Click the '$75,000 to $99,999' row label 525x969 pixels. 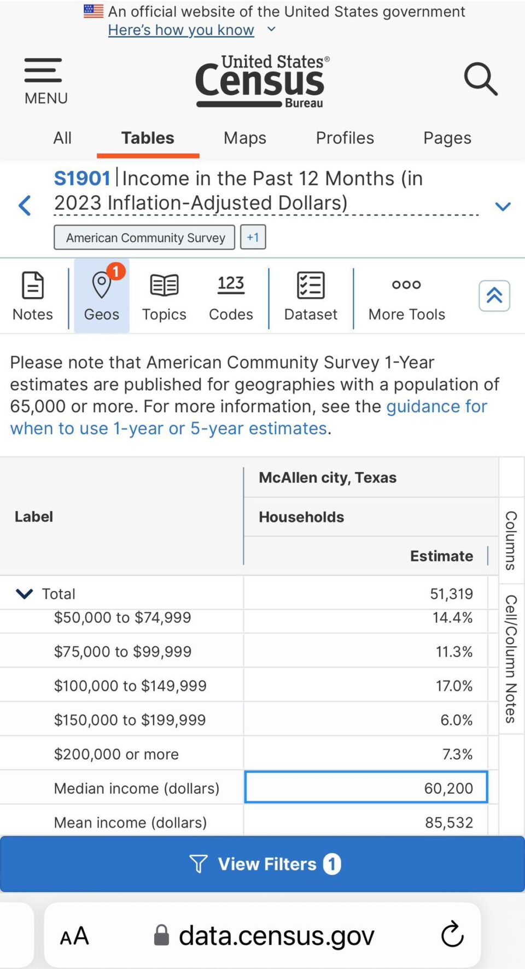click(x=122, y=652)
